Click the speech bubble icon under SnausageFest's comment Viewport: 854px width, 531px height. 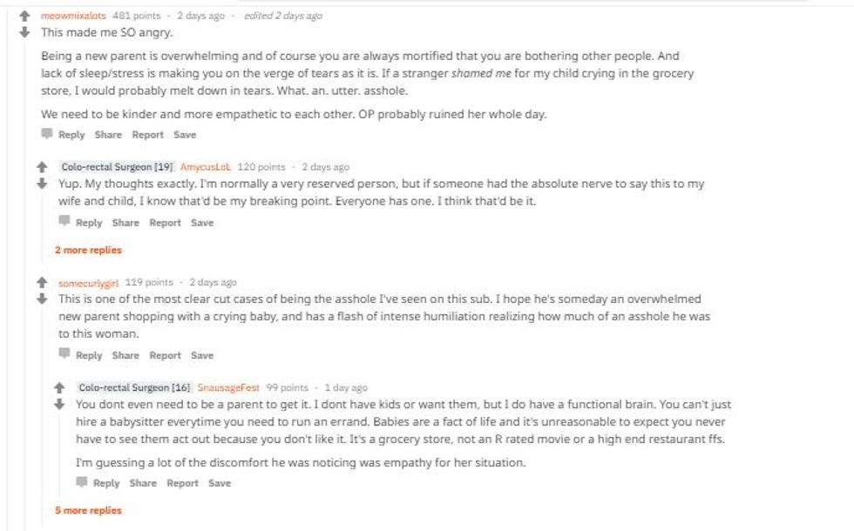[82, 482]
